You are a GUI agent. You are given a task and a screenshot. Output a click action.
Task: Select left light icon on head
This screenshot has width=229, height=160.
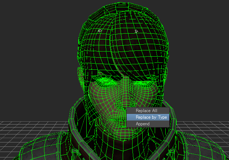100,31
